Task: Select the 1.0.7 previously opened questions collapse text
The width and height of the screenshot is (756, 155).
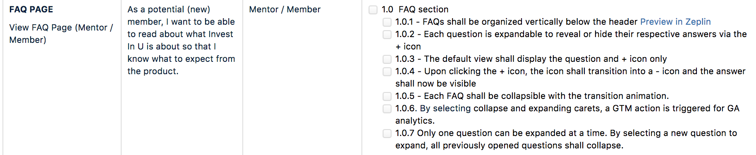Action: tap(566, 139)
